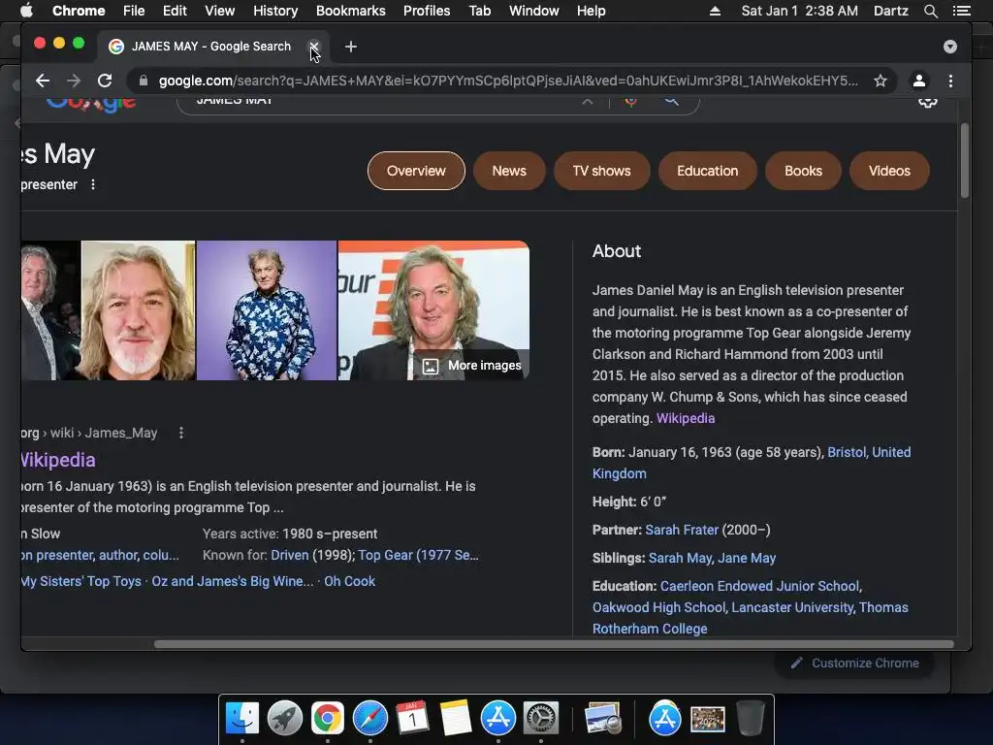Viewport: 993px width, 745px height.
Task: Open the Driven link under Known for
Action: pos(289,555)
